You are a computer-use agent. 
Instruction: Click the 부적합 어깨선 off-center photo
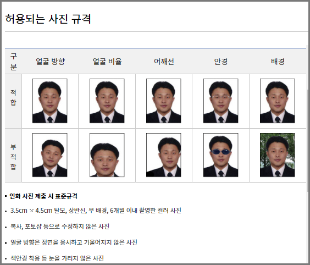(163, 155)
